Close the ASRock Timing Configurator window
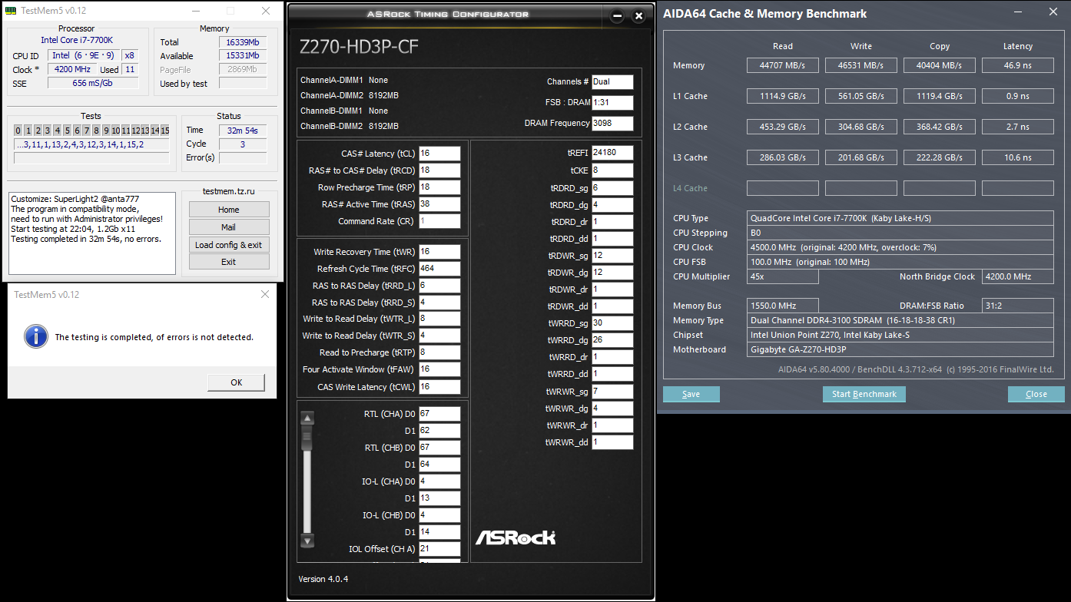 coord(638,15)
